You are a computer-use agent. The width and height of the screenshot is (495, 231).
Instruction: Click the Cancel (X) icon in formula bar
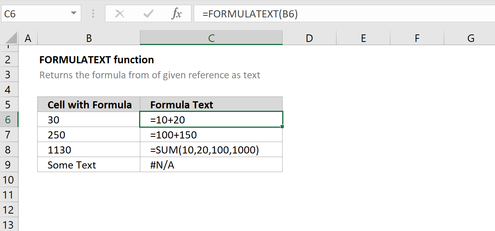[x=119, y=13]
